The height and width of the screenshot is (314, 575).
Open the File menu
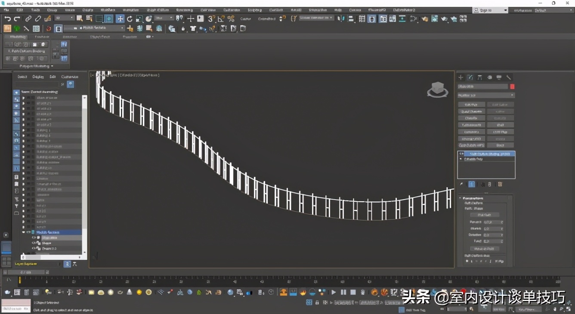tap(6, 9)
